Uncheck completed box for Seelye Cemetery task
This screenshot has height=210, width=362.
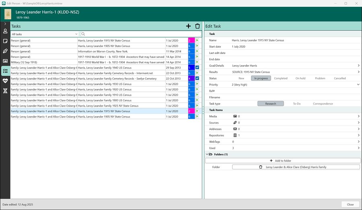click(197, 78)
